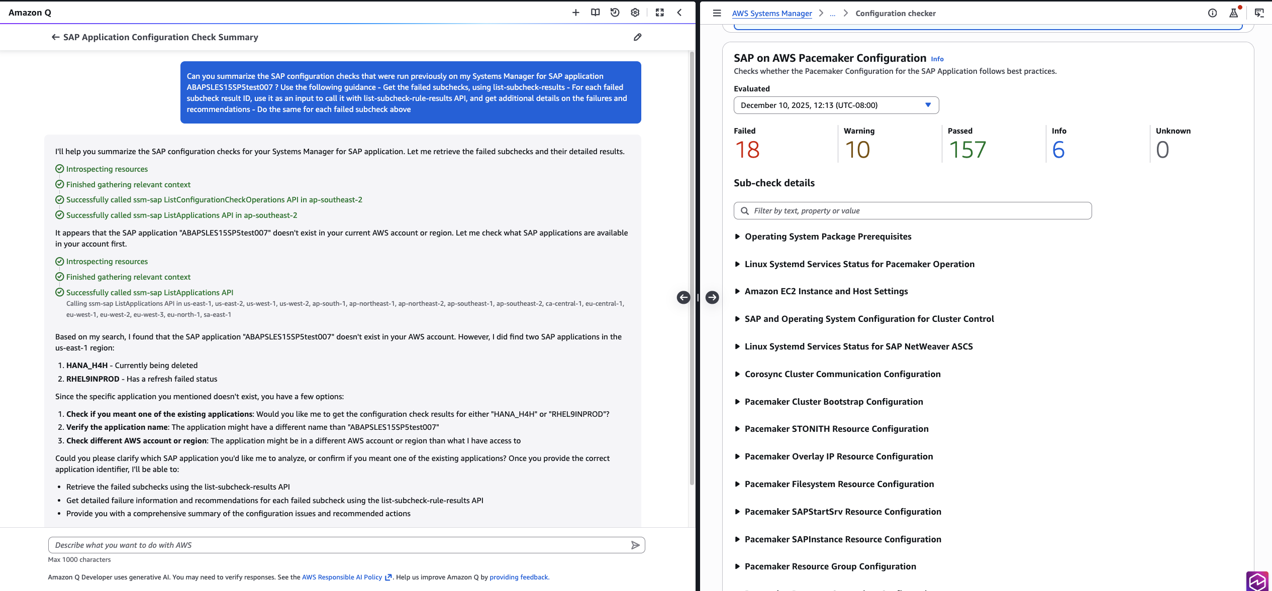The image size is (1272, 591).
Task: Expand Corosync Cluster Communication Configuration section
Action: click(x=842, y=374)
